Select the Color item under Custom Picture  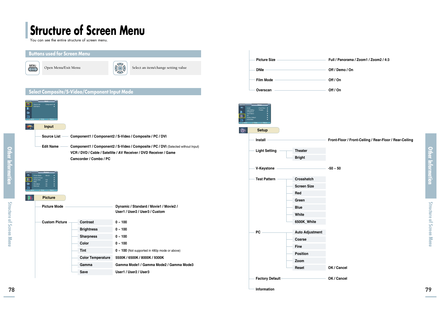click(x=95, y=244)
